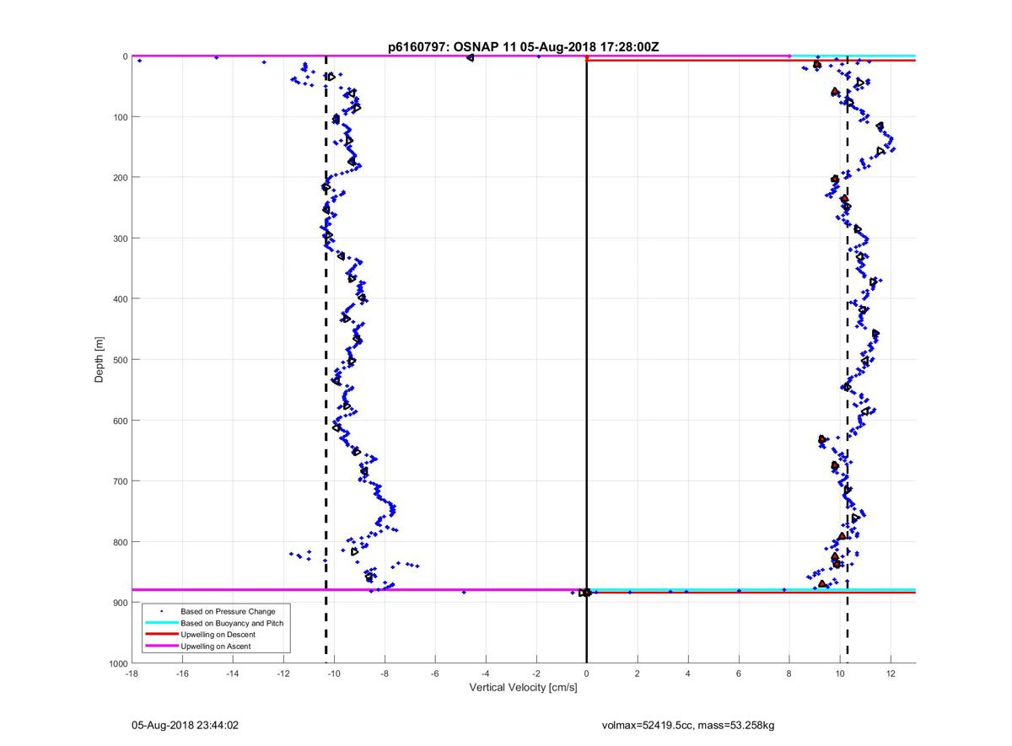Click velocity axis tick label -6
The height and width of the screenshot is (746, 1012).
[434, 674]
